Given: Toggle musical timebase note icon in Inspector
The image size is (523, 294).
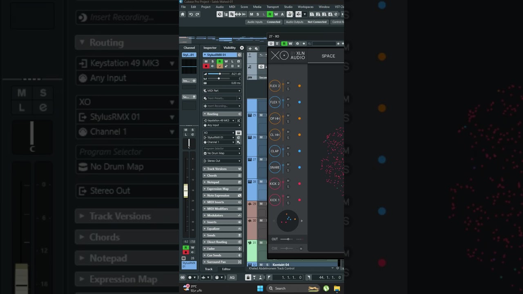Looking at the screenshot, I should click(x=219, y=66).
